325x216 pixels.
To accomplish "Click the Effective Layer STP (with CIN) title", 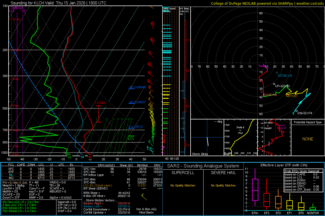I will [284, 165].
